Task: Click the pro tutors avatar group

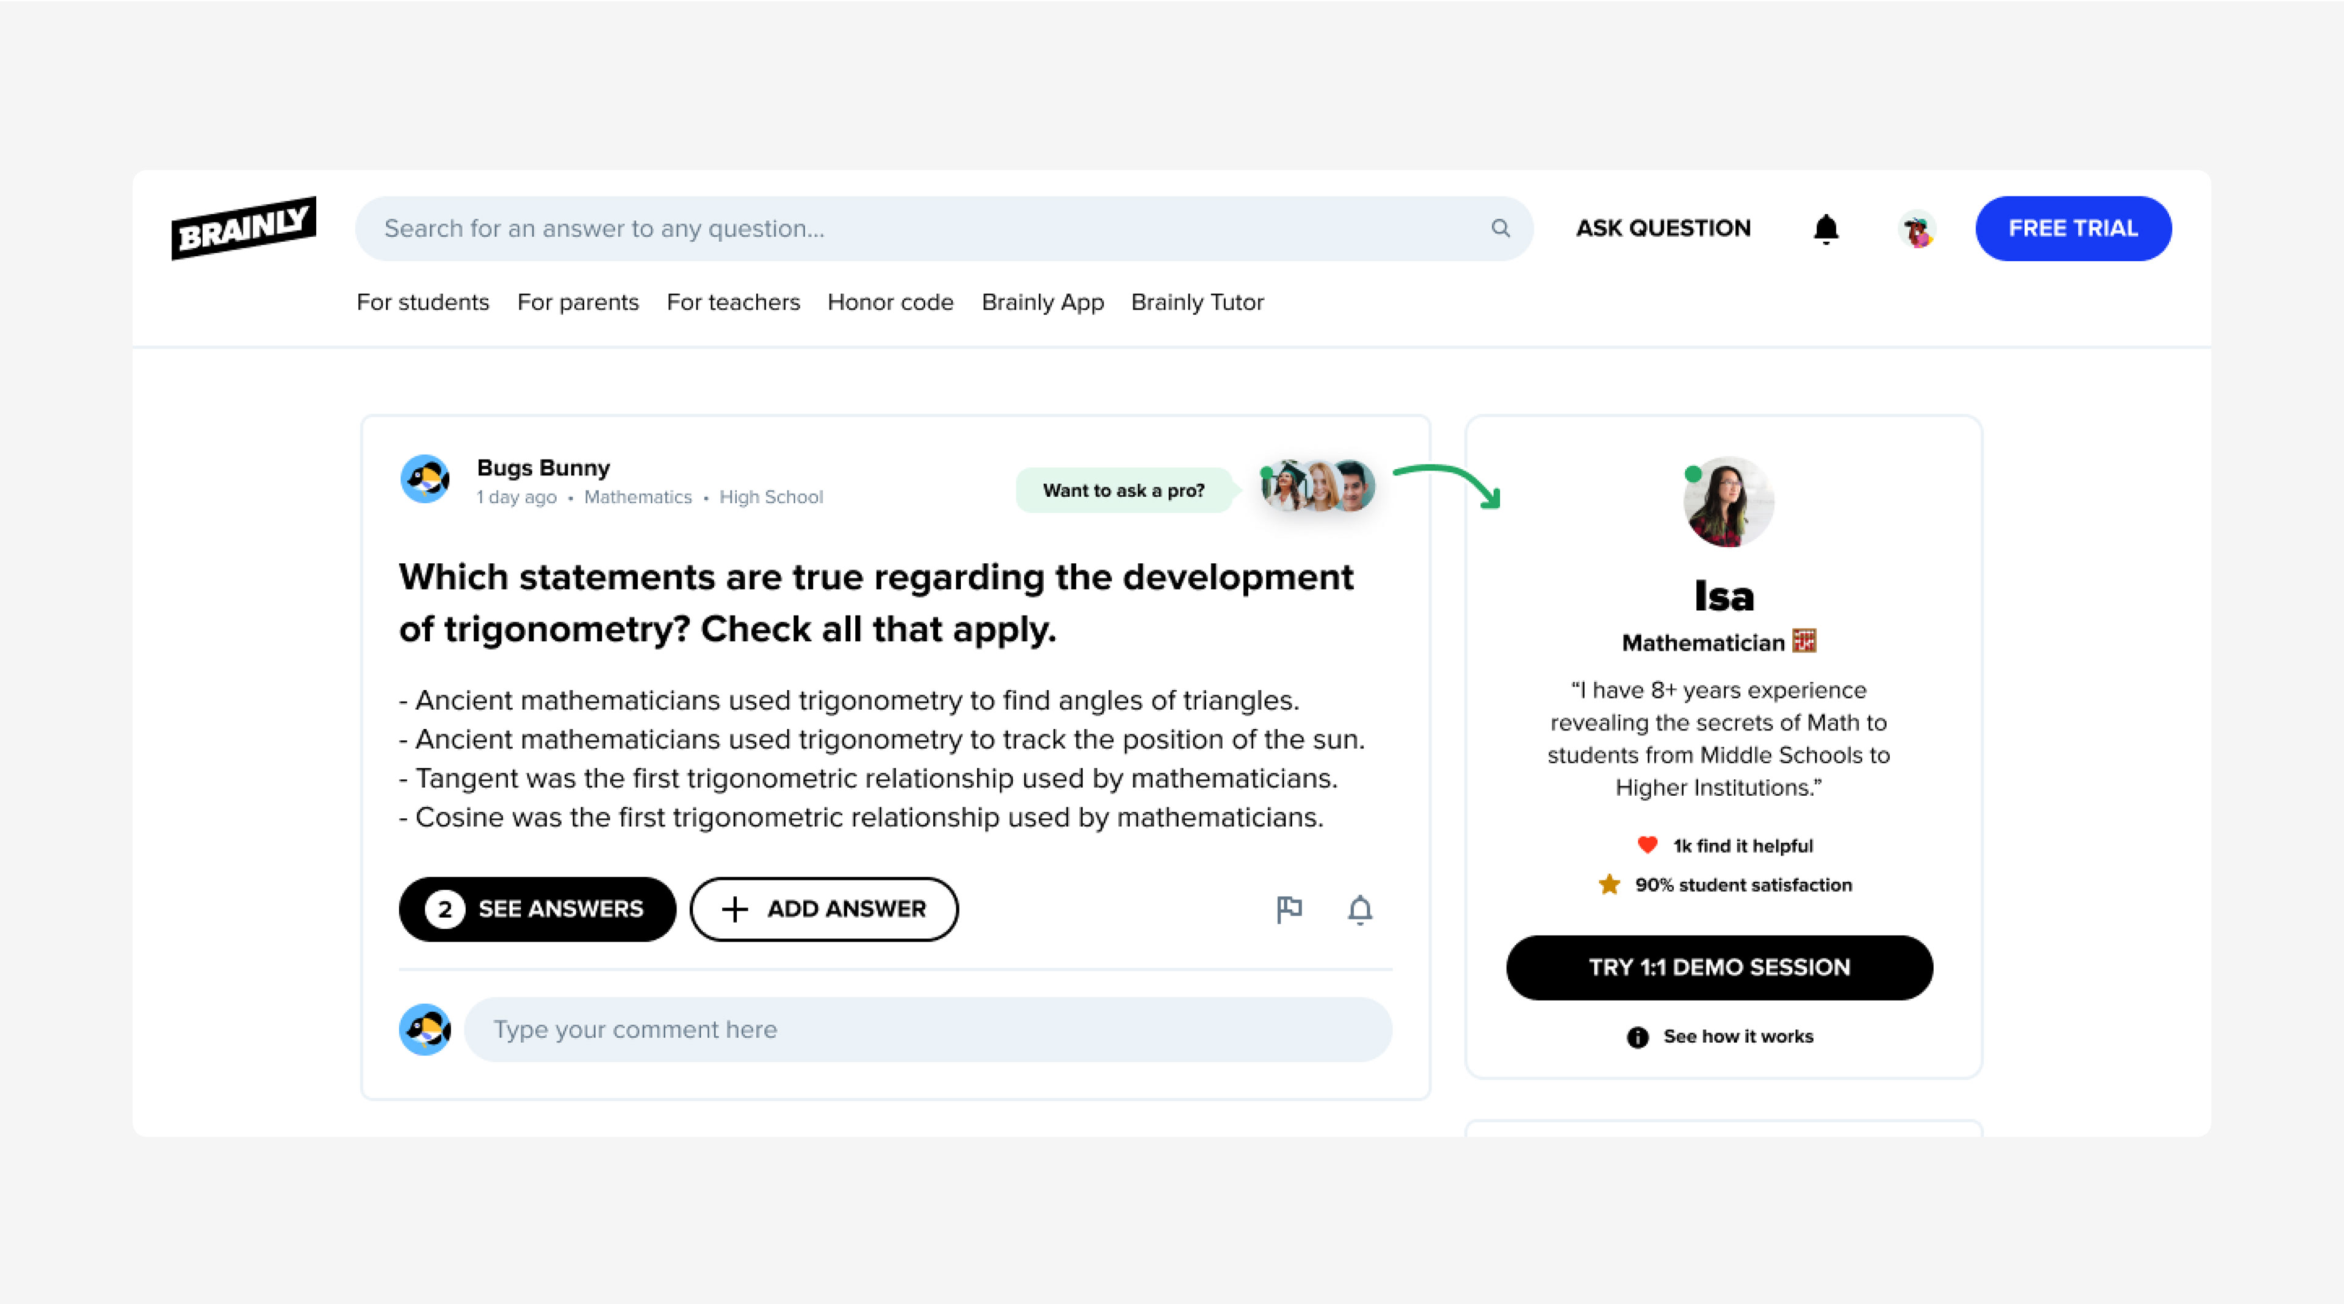Action: click(x=1318, y=486)
